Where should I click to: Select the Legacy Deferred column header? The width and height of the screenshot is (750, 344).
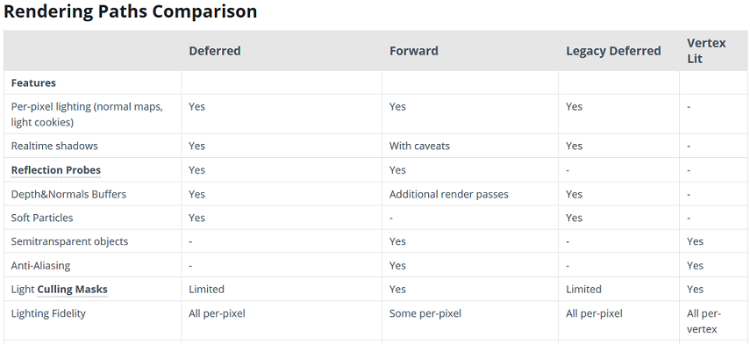pyautogui.click(x=613, y=51)
